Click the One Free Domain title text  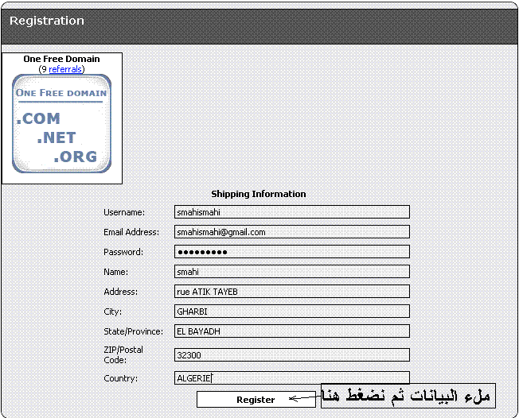tap(61, 59)
